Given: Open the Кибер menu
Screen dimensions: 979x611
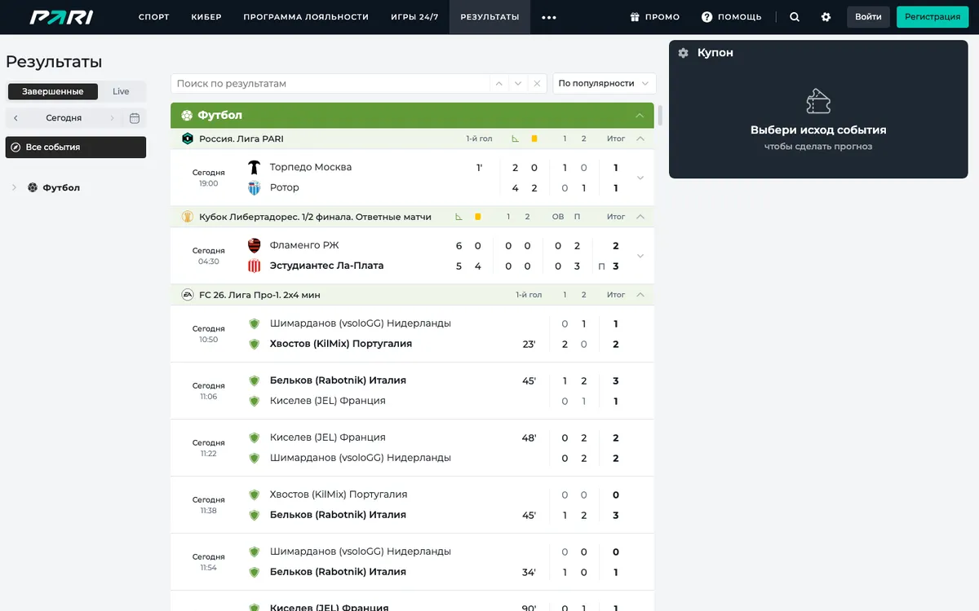Looking at the screenshot, I should (206, 17).
